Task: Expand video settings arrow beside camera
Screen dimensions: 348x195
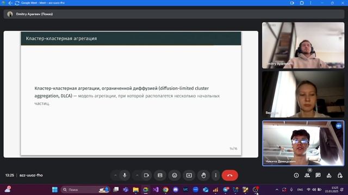Action: [x=137, y=175]
